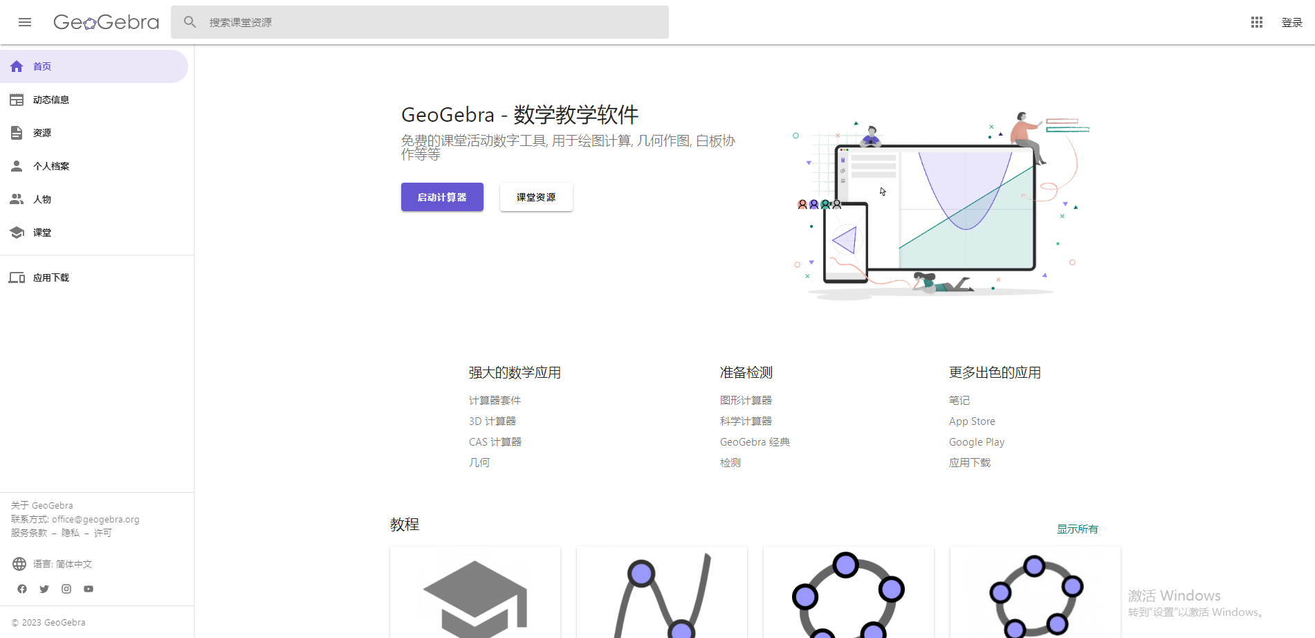This screenshot has height=638, width=1315.
Task: Go to 首页 via the home icon
Action: [x=17, y=66]
